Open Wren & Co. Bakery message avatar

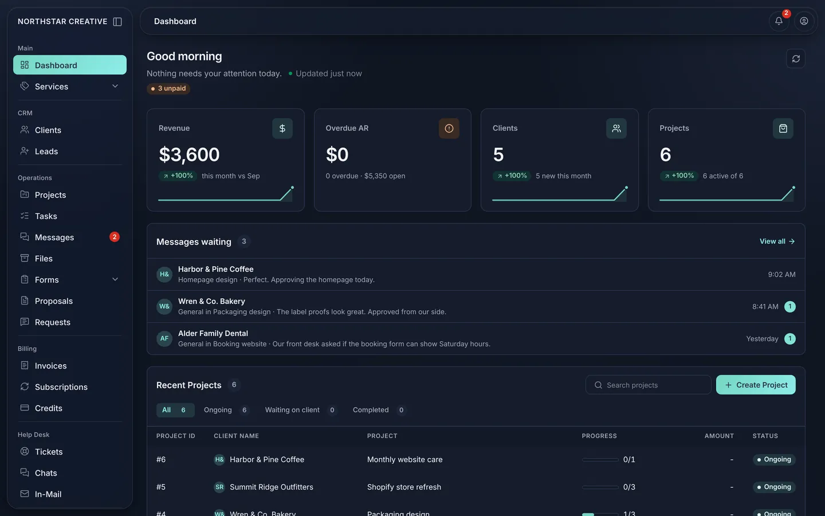(x=164, y=307)
